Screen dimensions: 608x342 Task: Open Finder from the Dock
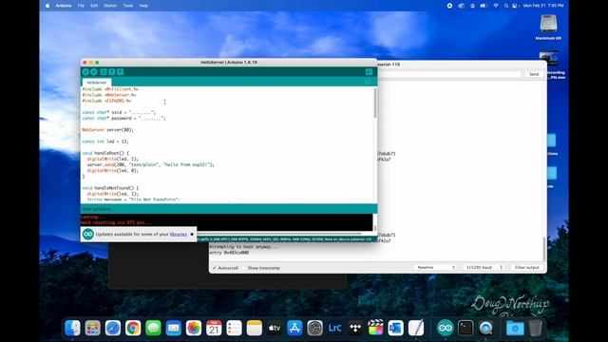(x=72, y=329)
